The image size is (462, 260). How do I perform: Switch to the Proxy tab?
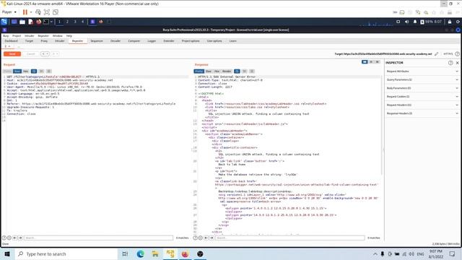point(44,41)
